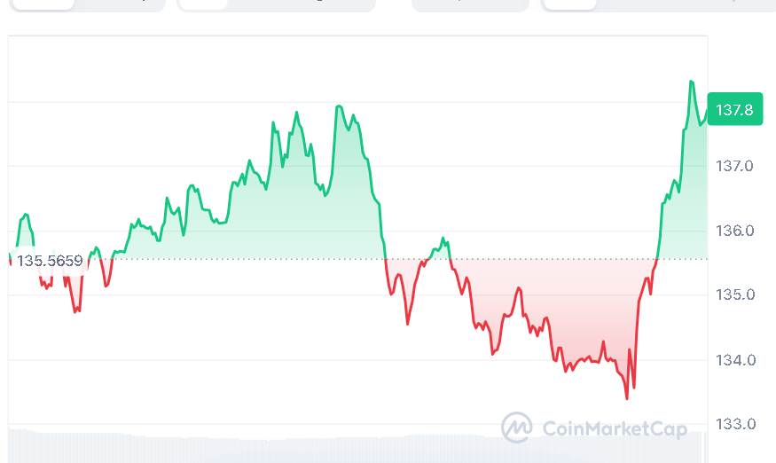Click the lowest dip of the red price line
This screenshot has height=463, width=776.
(x=627, y=398)
